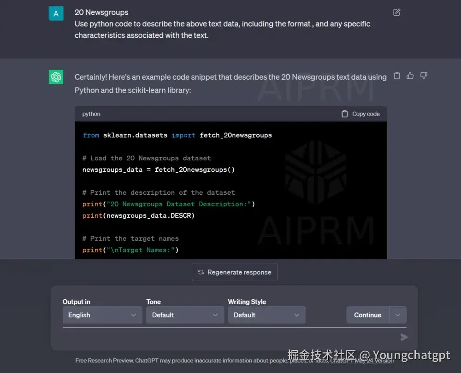
Task: Open the Tone dropdown set to Default
Action: [x=185, y=315]
